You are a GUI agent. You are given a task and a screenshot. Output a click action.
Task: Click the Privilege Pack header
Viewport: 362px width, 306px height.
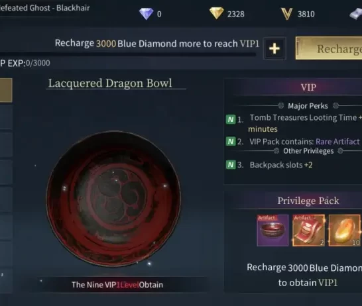[x=308, y=201]
